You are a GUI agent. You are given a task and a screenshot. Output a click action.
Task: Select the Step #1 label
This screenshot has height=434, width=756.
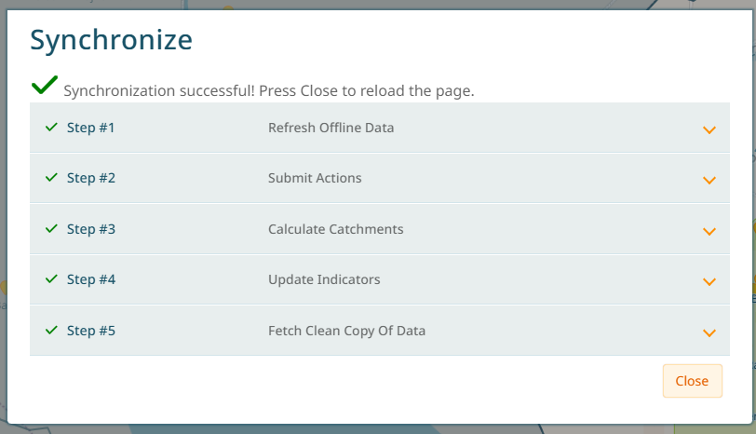coord(90,128)
